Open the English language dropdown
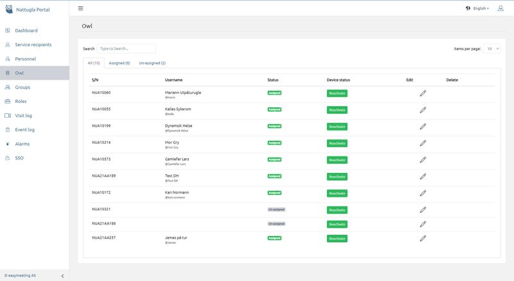Screen dimensions: 514x281 pyautogui.click(x=477, y=8)
